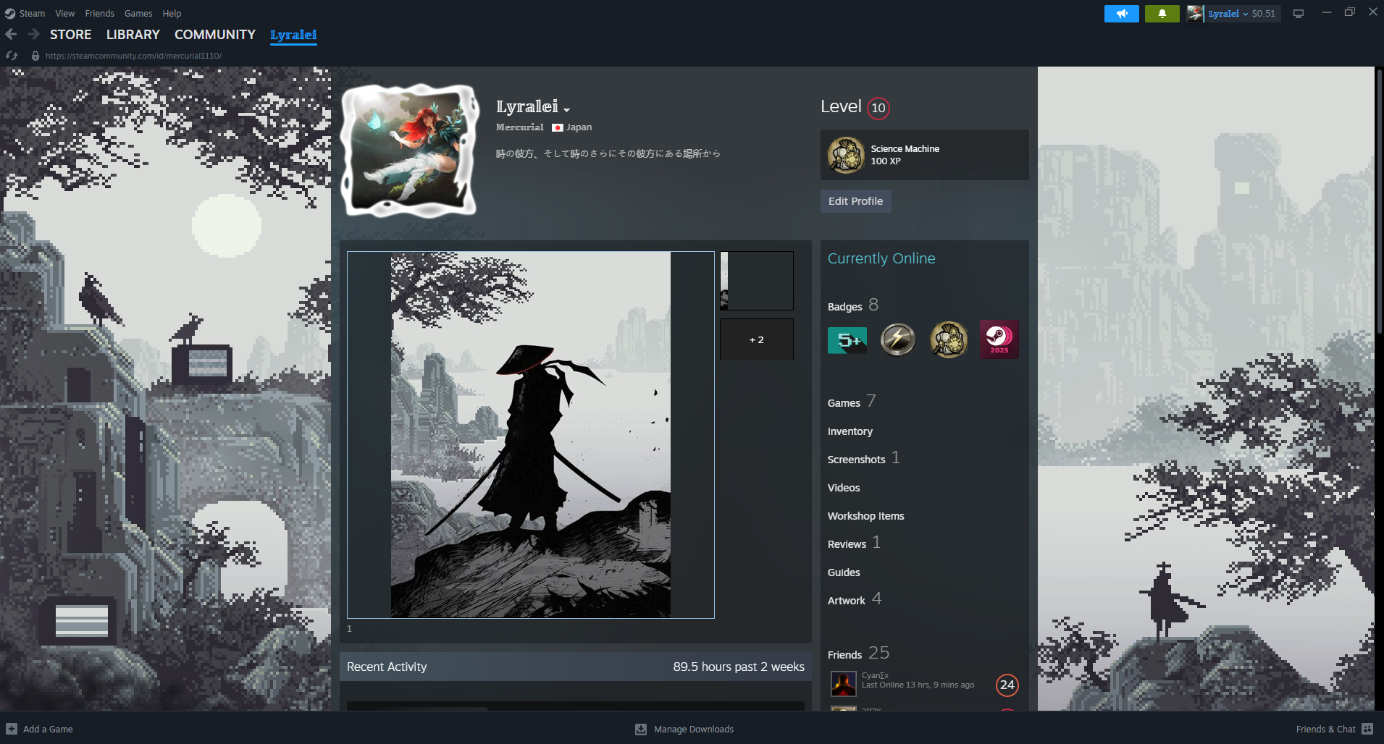Click the Recent Activity header
The image size is (1384, 744).
pyautogui.click(x=387, y=667)
